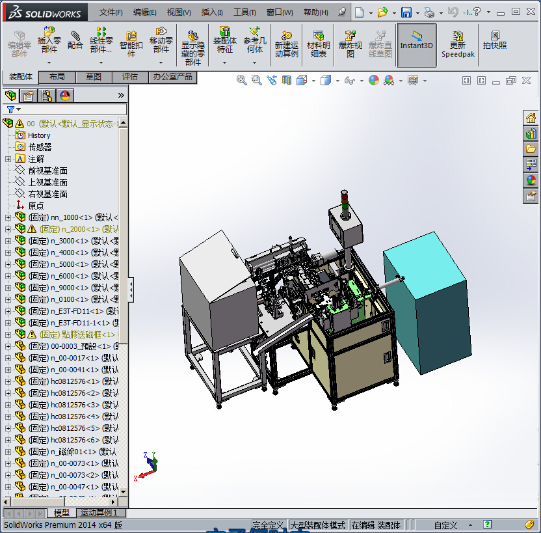Click the appearance color sphere in task pane

(x=531, y=180)
